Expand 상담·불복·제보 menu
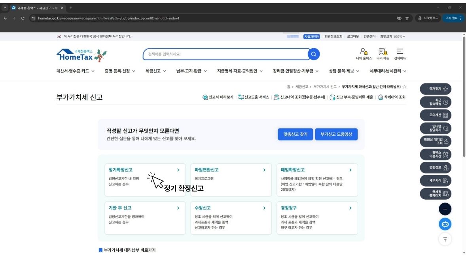 click(344, 71)
